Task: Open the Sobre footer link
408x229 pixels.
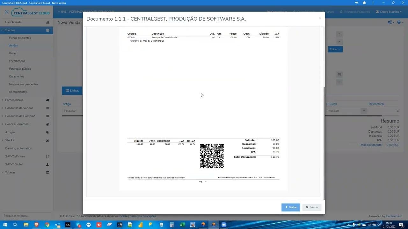Action: [124, 216]
